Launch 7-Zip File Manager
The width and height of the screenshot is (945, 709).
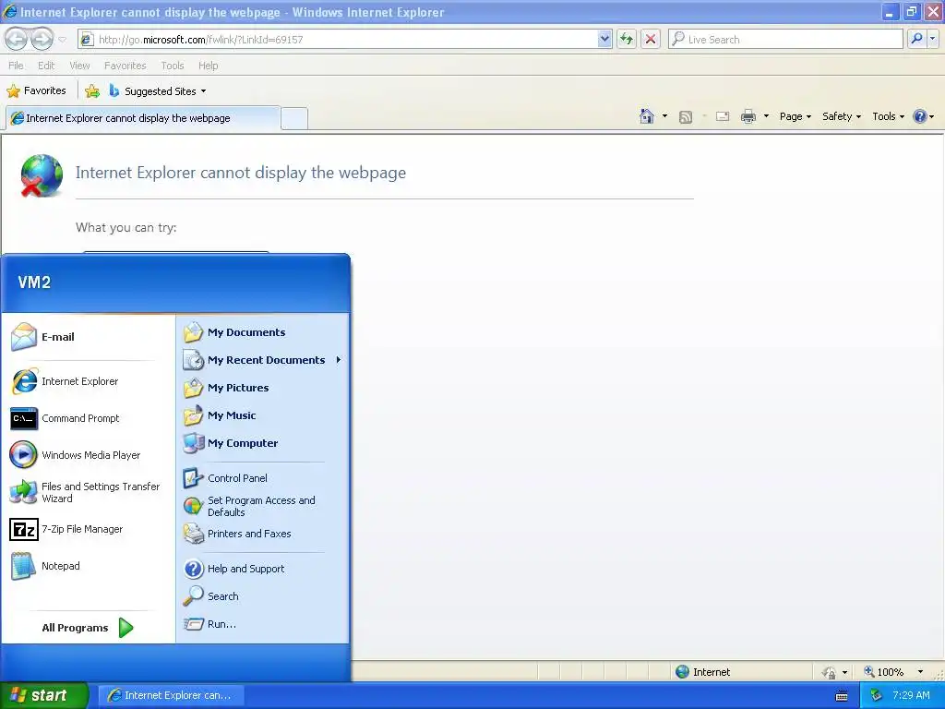(88, 529)
